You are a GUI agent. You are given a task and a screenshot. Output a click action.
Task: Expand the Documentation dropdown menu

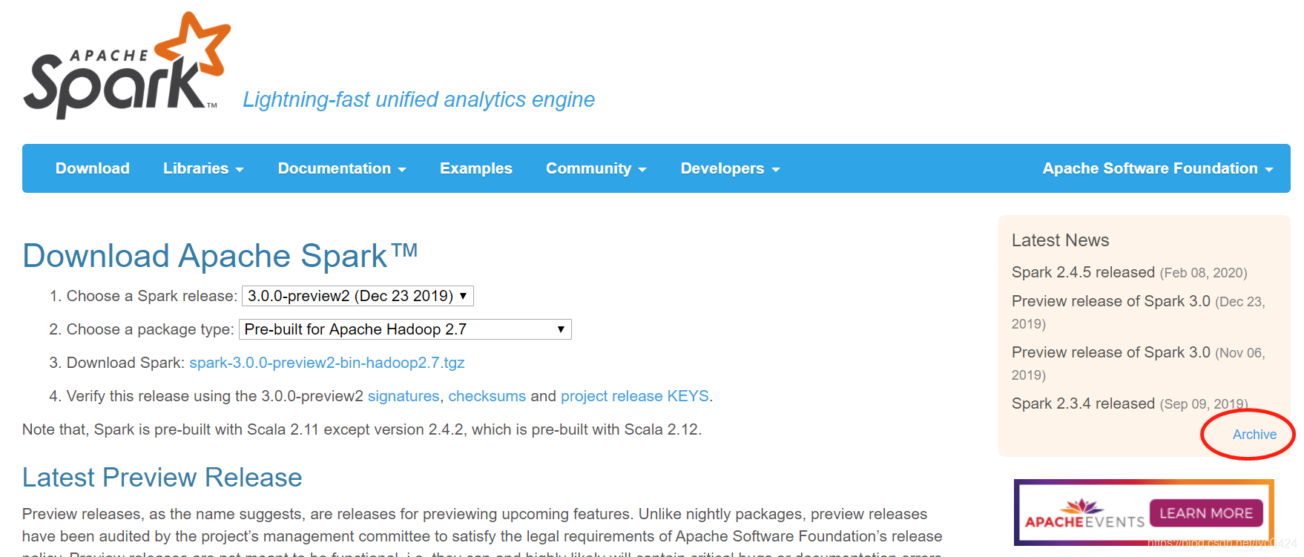342,168
